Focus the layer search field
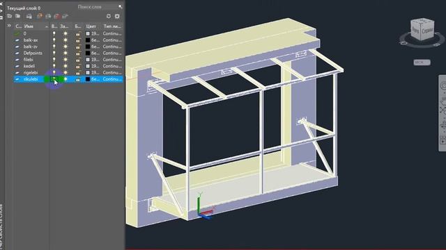This screenshot has width=446, height=250. pyautogui.click(x=98, y=6)
